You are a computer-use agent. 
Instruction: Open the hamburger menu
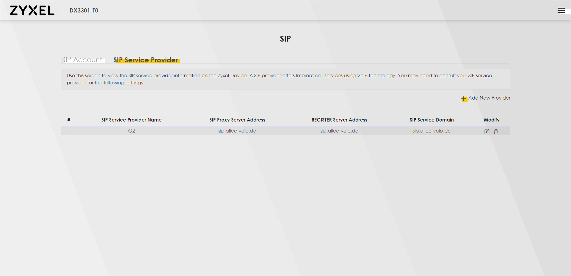tap(561, 10)
